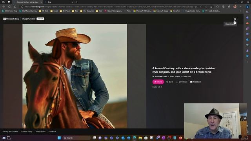Open the Twitter icon in Edge sidebar
The width and height of the screenshot is (251, 141).
tap(247, 56)
